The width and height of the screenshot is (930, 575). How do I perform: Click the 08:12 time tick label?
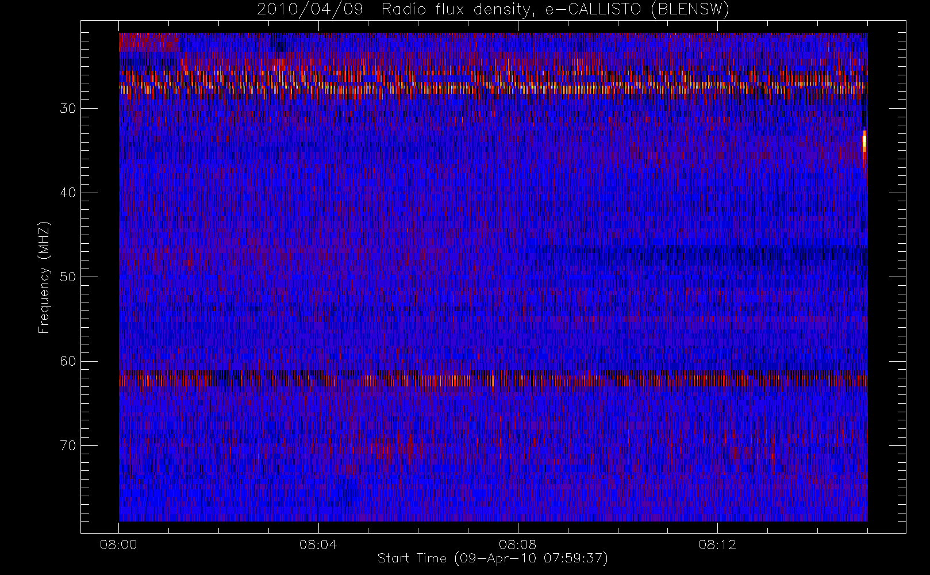click(717, 545)
